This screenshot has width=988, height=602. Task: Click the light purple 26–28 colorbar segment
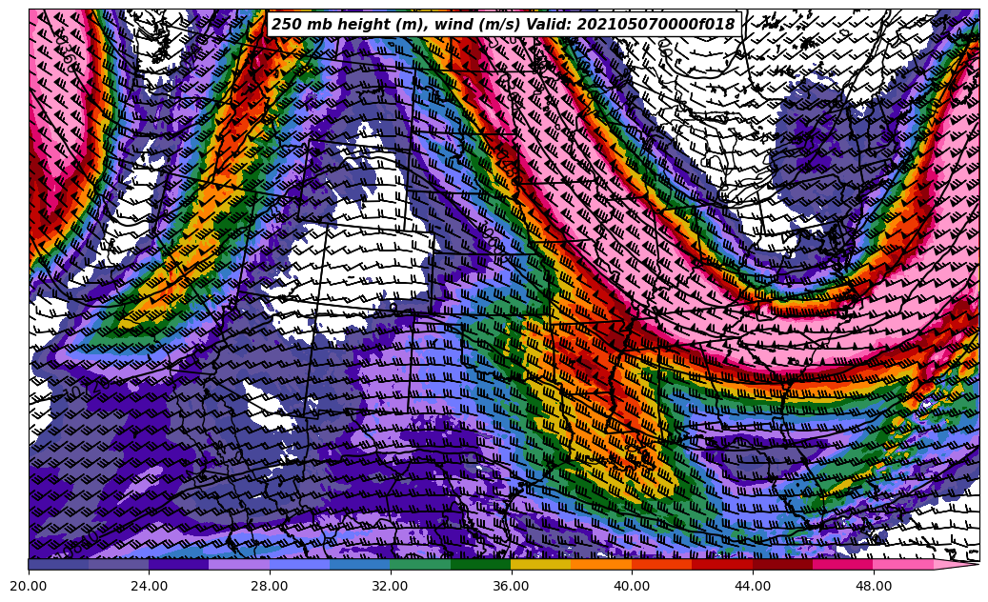240,564
